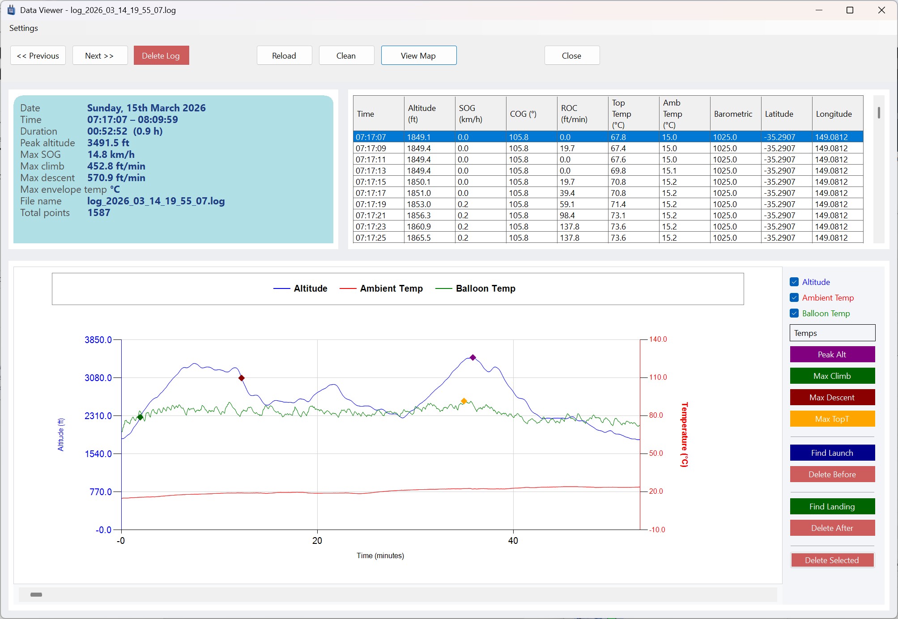Select the row with time 07:17:17
The height and width of the screenshot is (619, 898).
pyautogui.click(x=608, y=193)
